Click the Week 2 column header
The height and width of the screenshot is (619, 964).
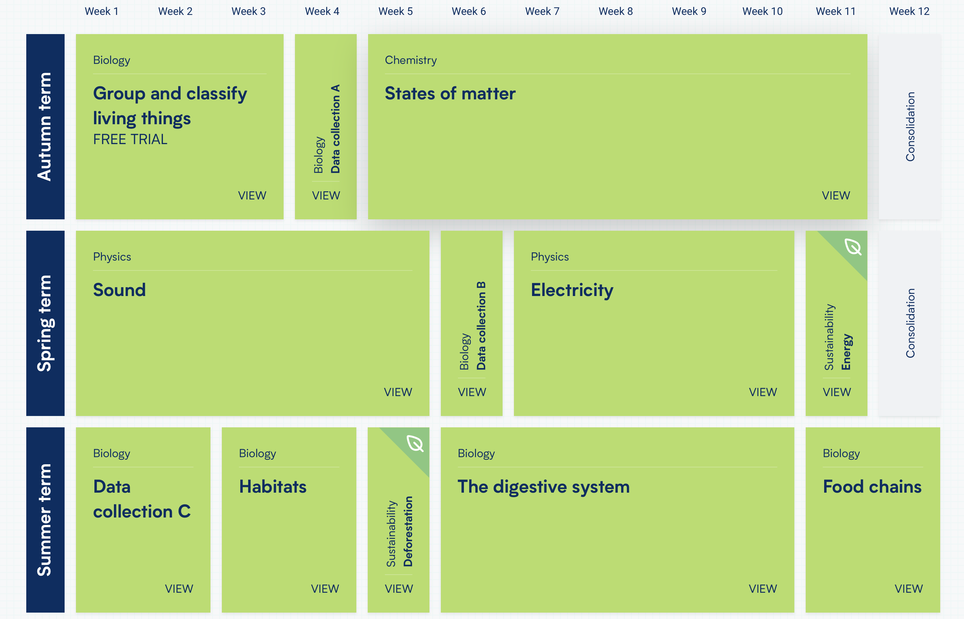175,11
